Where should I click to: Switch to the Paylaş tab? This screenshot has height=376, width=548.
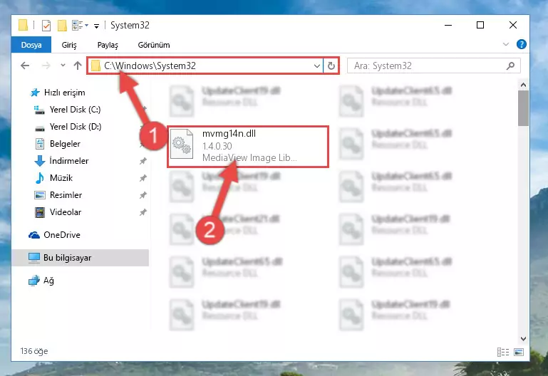click(108, 45)
